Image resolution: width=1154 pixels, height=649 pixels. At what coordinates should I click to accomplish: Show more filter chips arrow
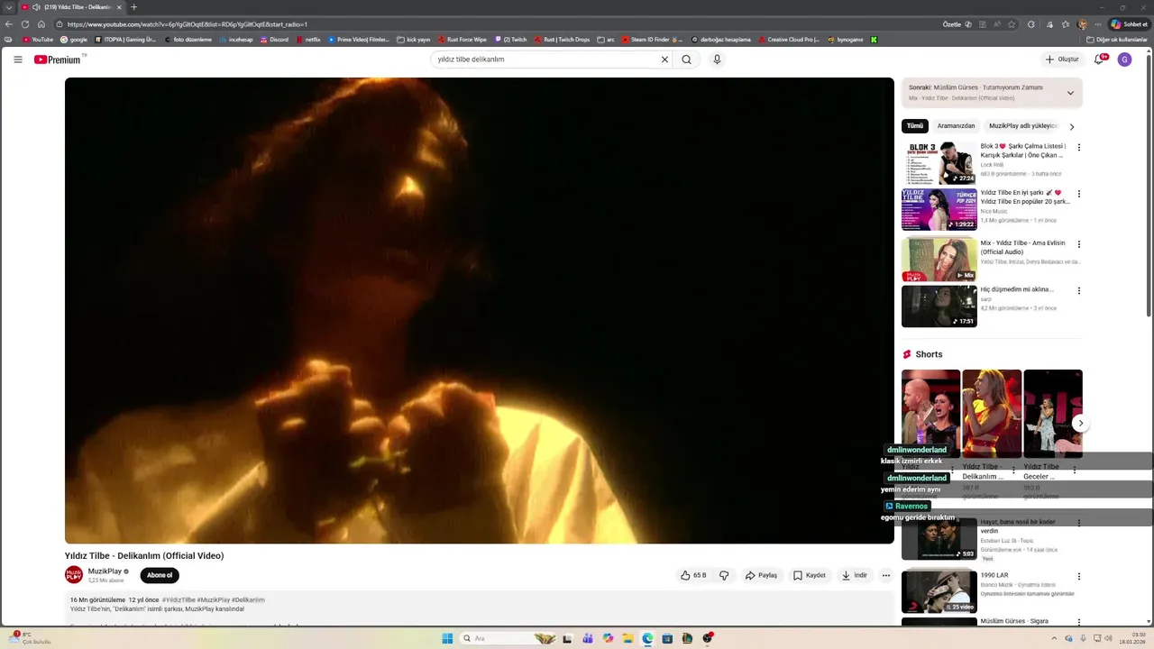[1072, 127]
